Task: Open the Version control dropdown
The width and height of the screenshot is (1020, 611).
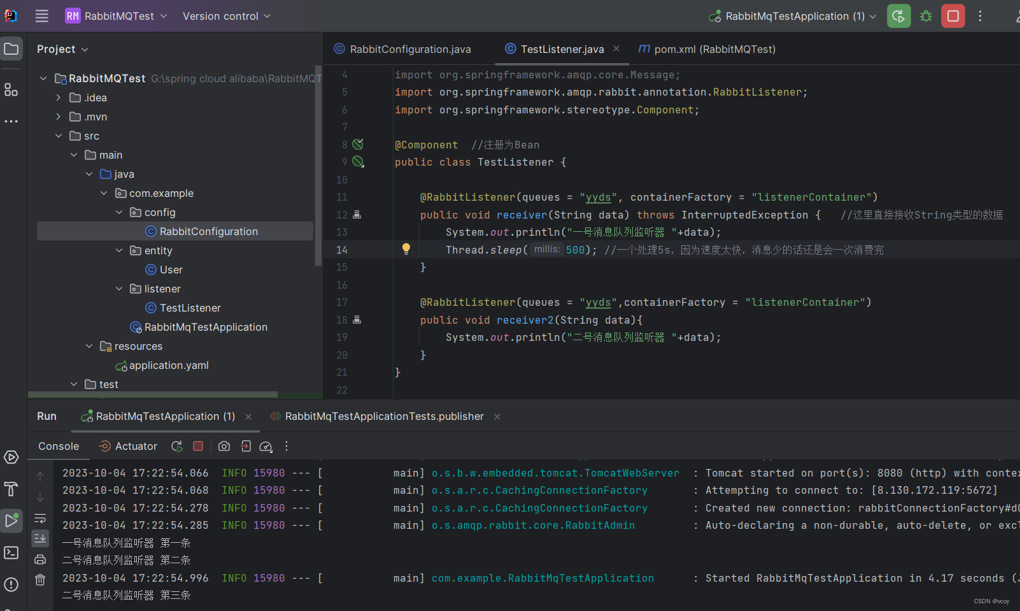Action: [226, 16]
